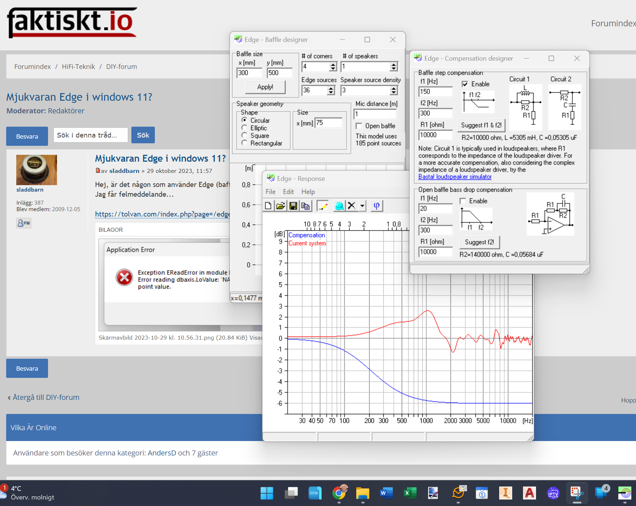Click the PM private message icon under sladdbarn

[24, 223]
